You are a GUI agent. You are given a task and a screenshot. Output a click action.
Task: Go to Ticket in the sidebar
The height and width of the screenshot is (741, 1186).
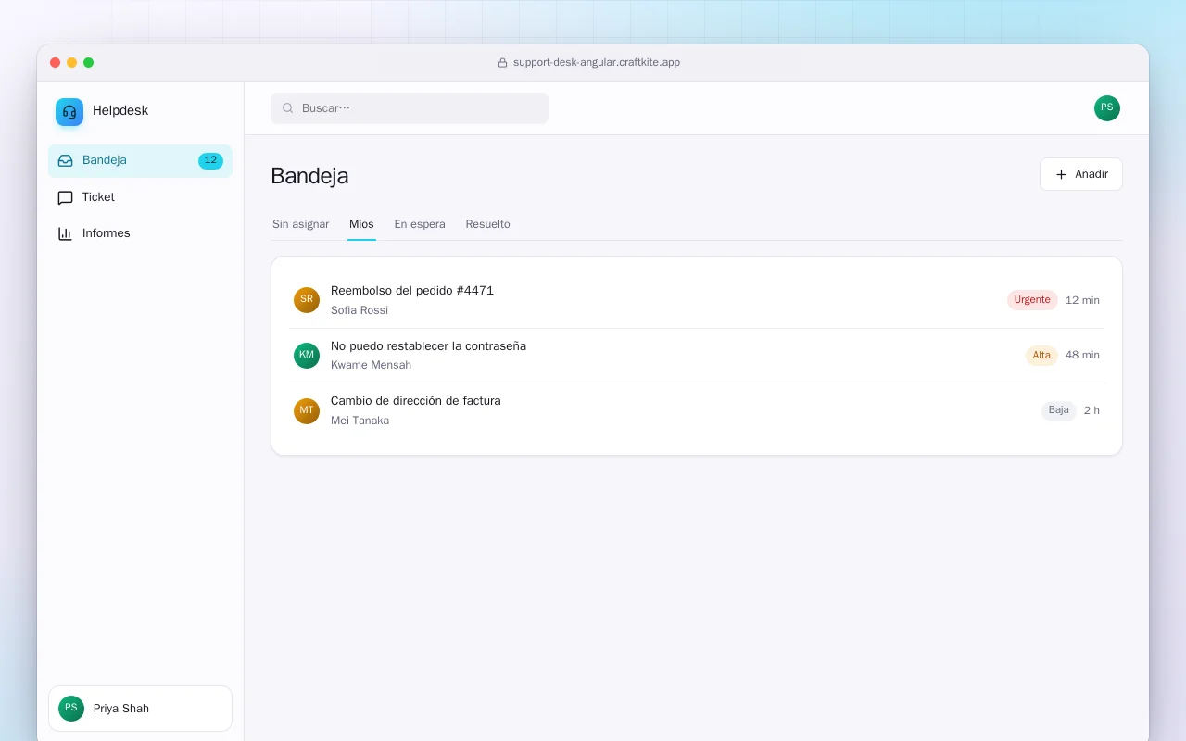click(140, 197)
